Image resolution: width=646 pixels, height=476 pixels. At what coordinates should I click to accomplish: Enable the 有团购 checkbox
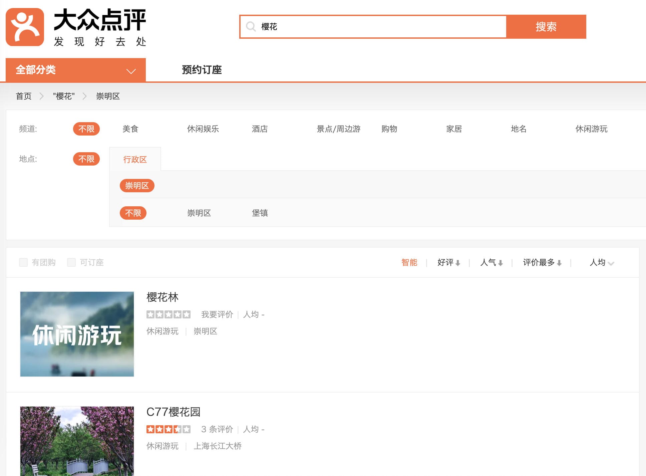[23, 262]
